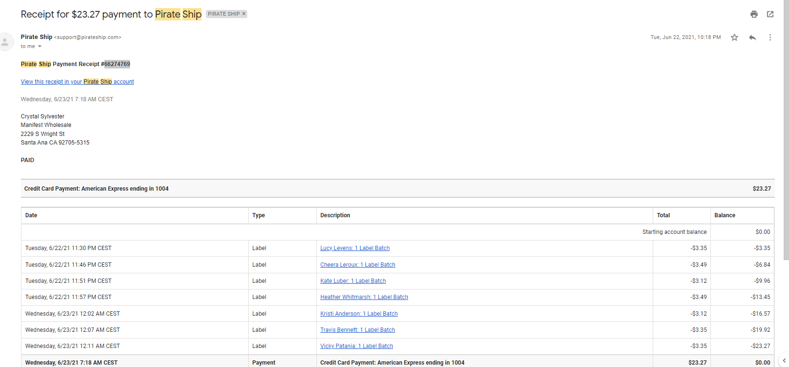Click the name Crystal Sylvester
The height and width of the screenshot is (367, 789).
point(42,116)
